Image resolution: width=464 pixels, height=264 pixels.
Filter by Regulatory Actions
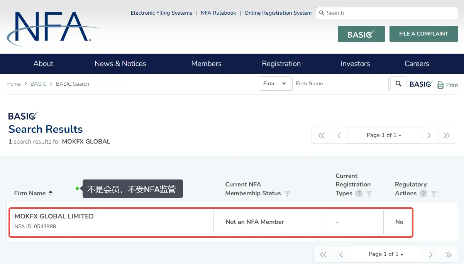434,194
